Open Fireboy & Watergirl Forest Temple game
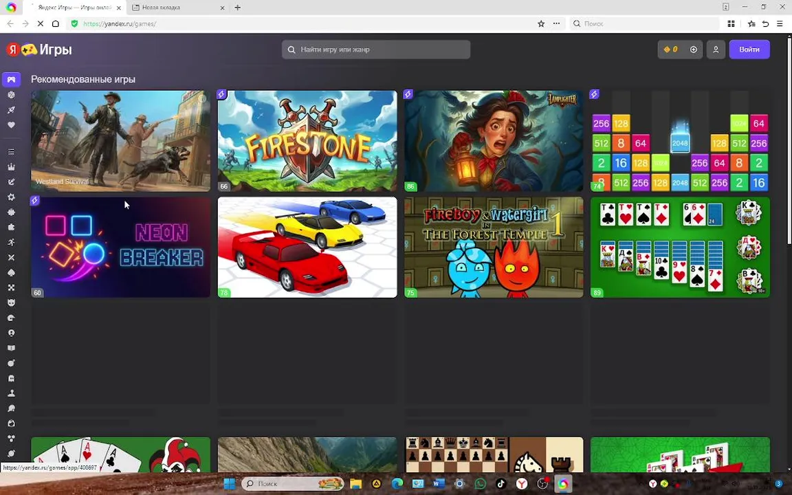792x495 pixels. [x=494, y=247]
